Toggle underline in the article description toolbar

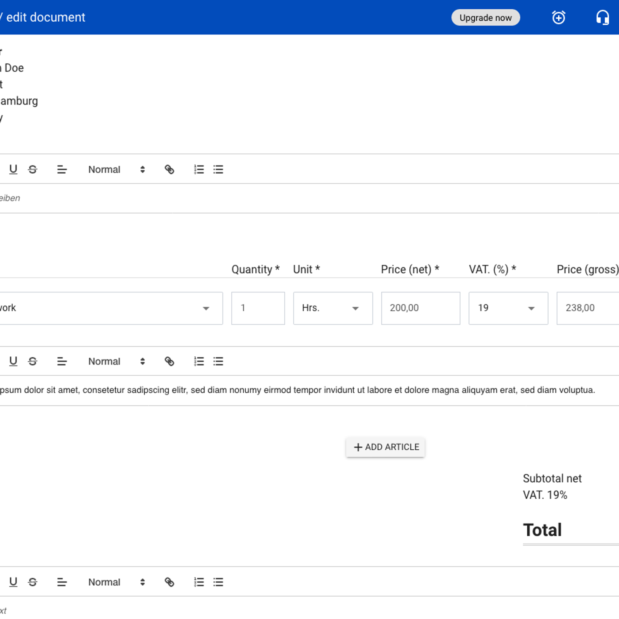click(13, 361)
